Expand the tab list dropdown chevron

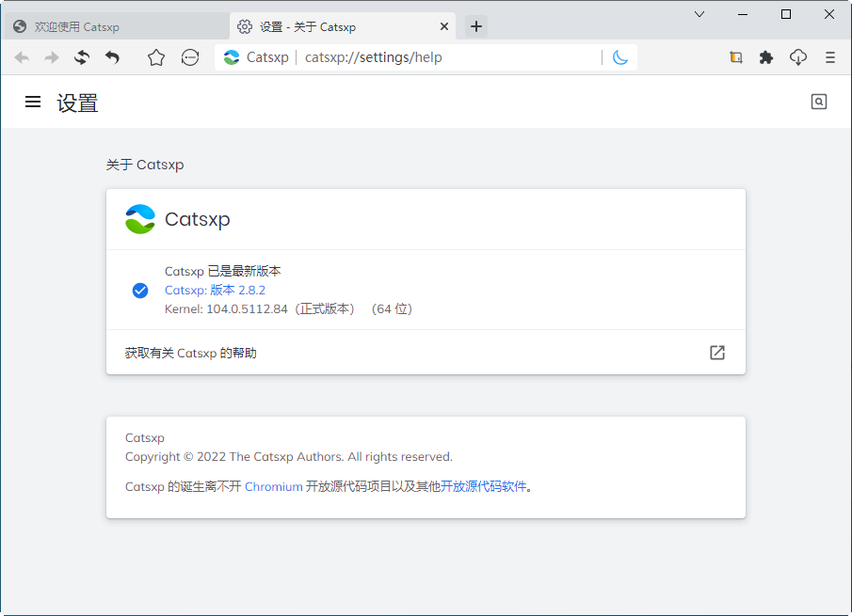699,15
